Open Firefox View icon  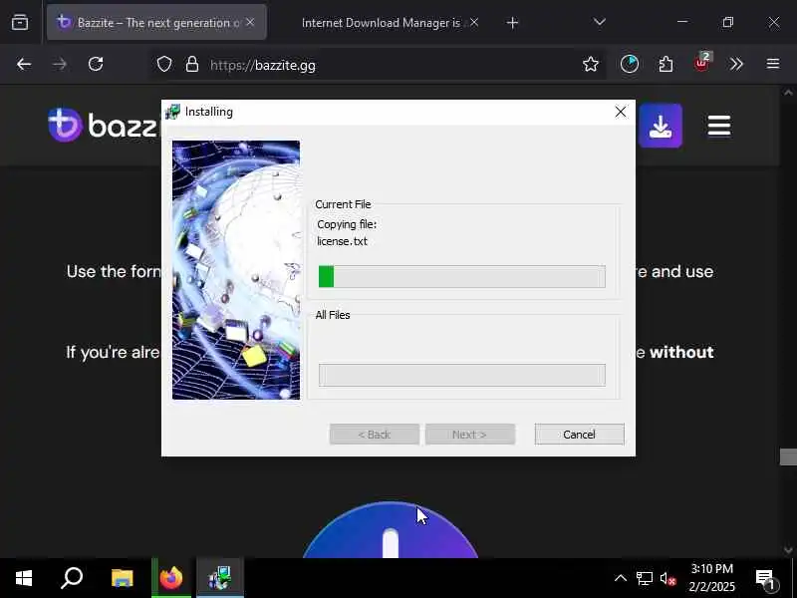pyautogui.click(x=20, y=22)
